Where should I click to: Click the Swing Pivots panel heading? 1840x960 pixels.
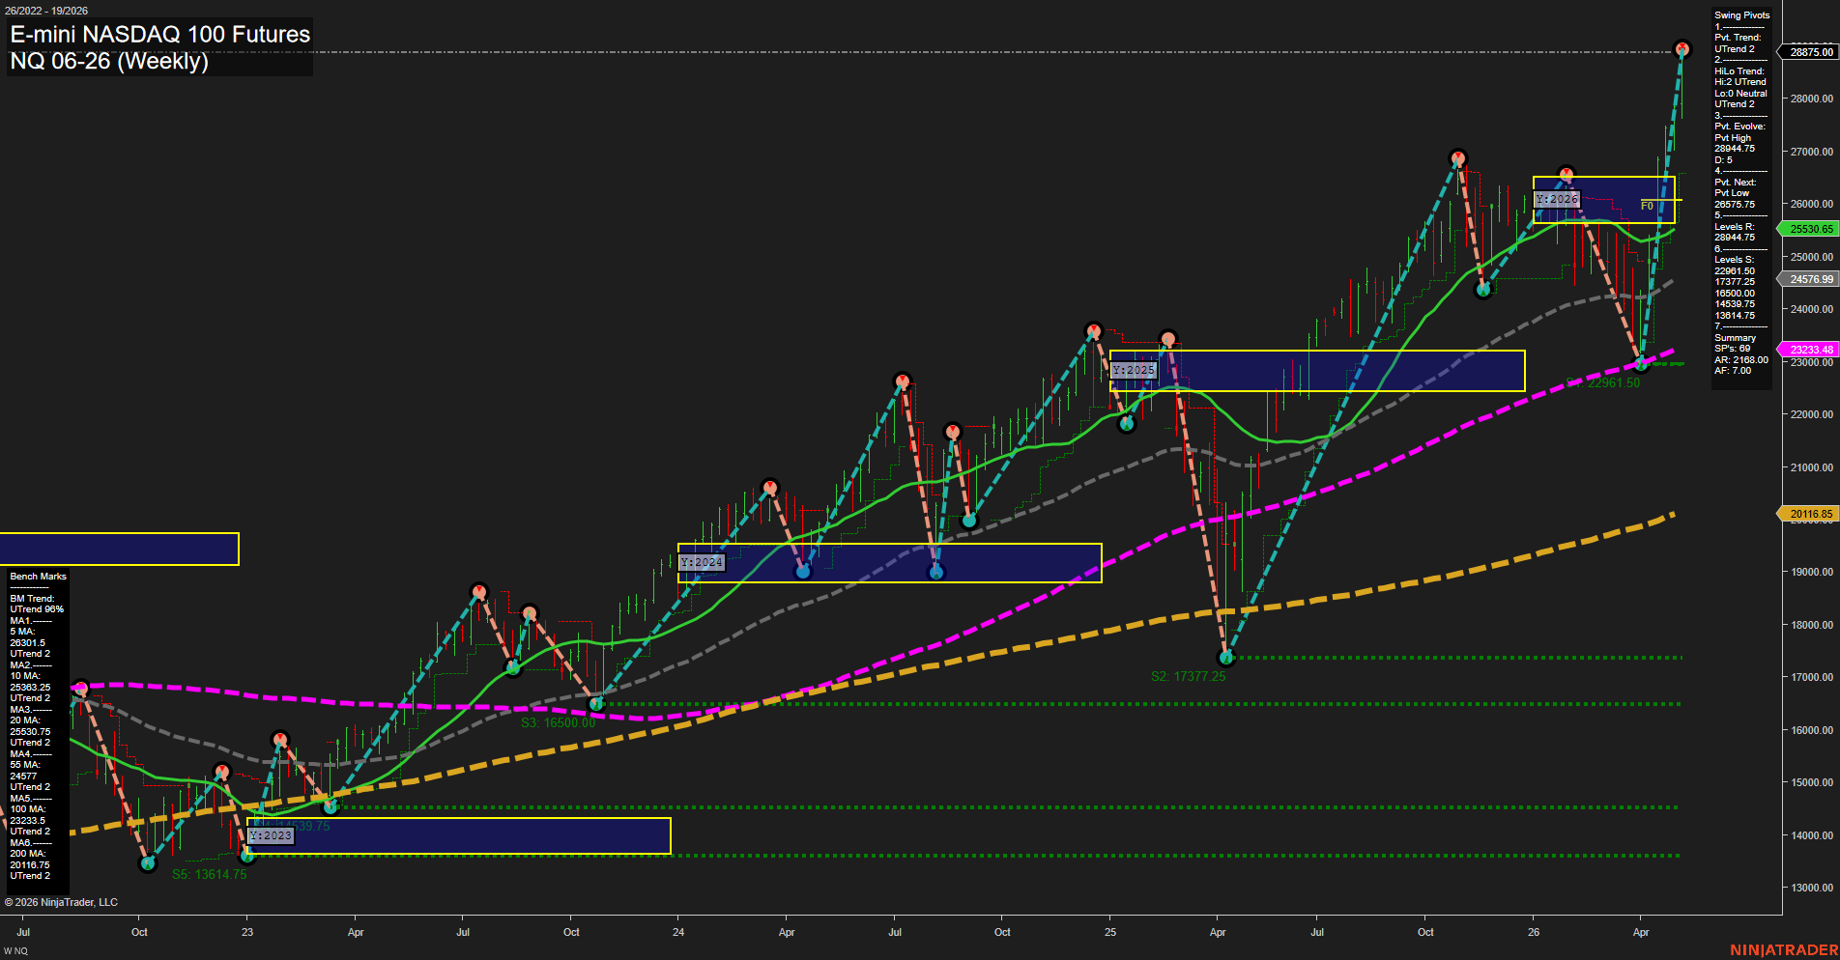tap(1742, 15)
